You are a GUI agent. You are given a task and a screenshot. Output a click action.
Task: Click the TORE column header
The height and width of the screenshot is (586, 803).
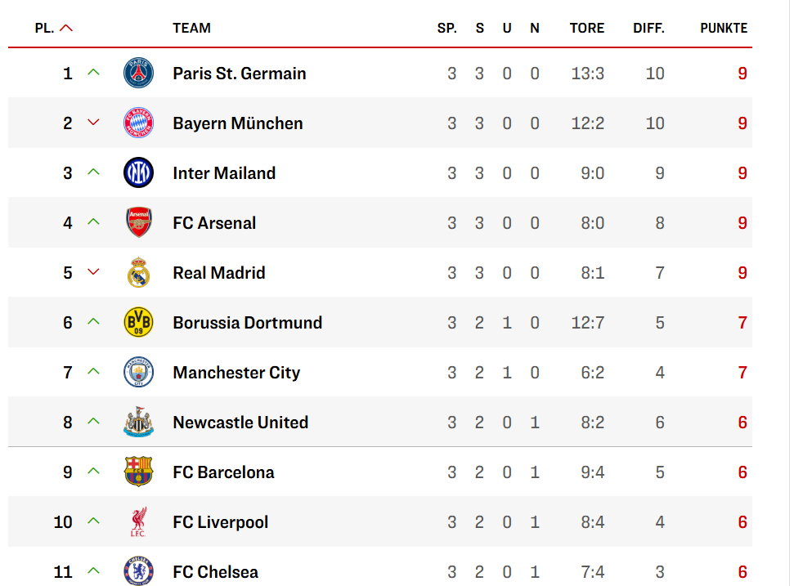tap(587, 28)
